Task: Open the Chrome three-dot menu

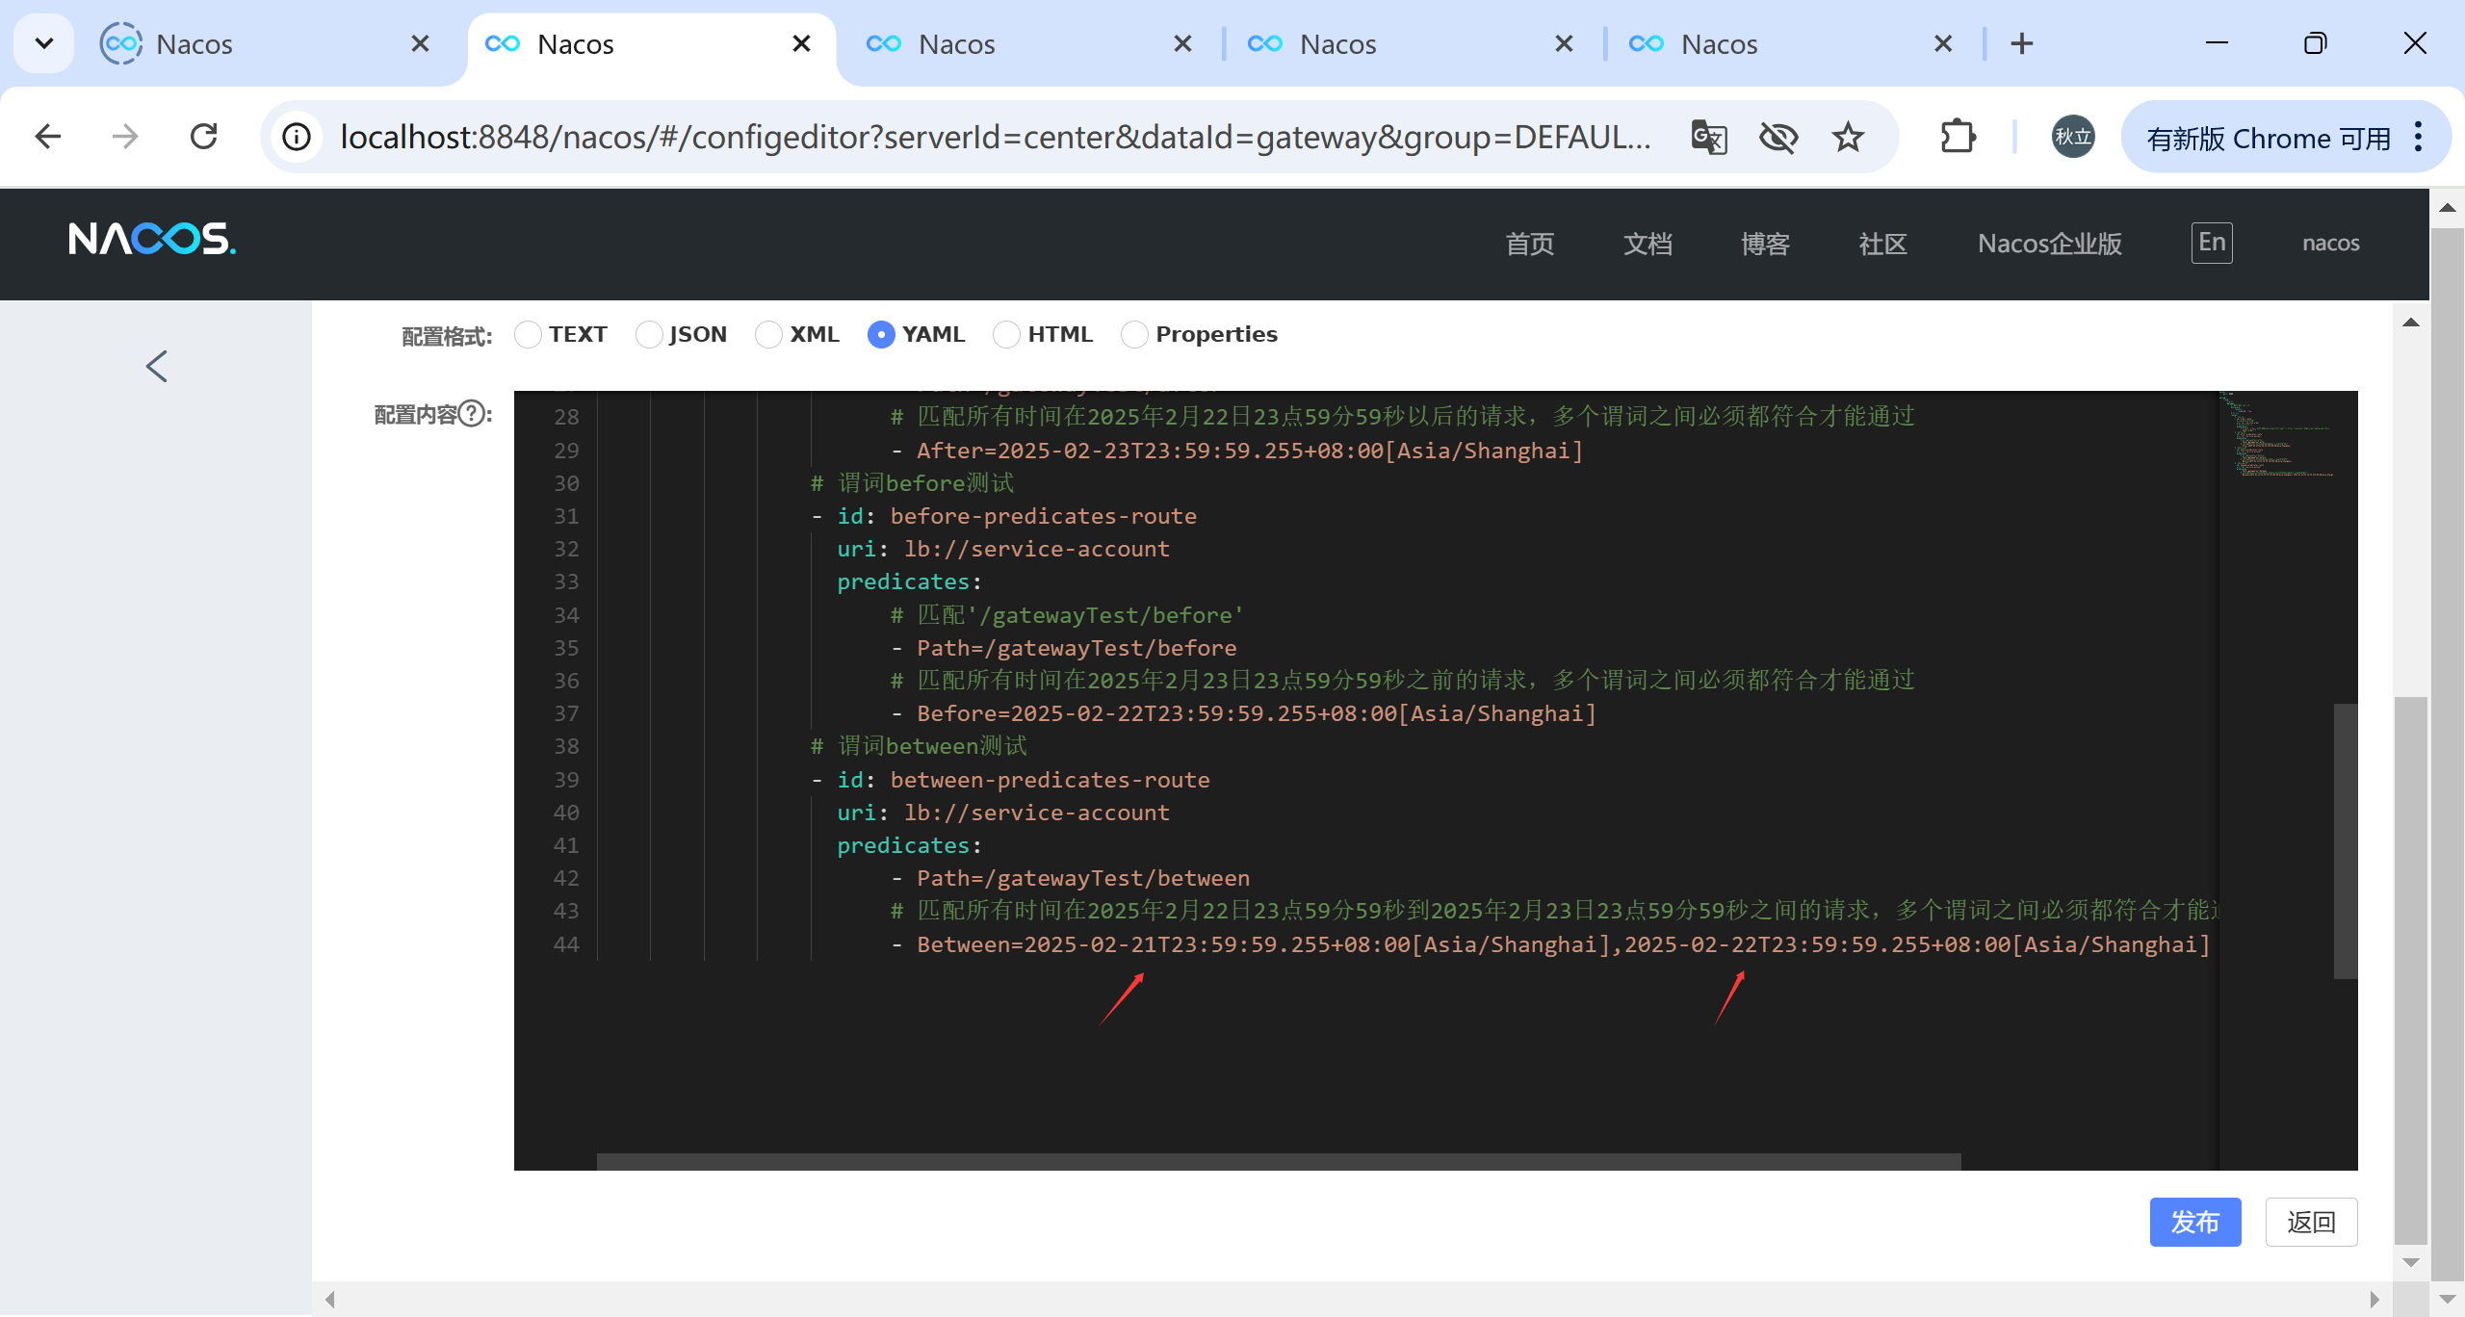Action: [x=2419, y=138]
